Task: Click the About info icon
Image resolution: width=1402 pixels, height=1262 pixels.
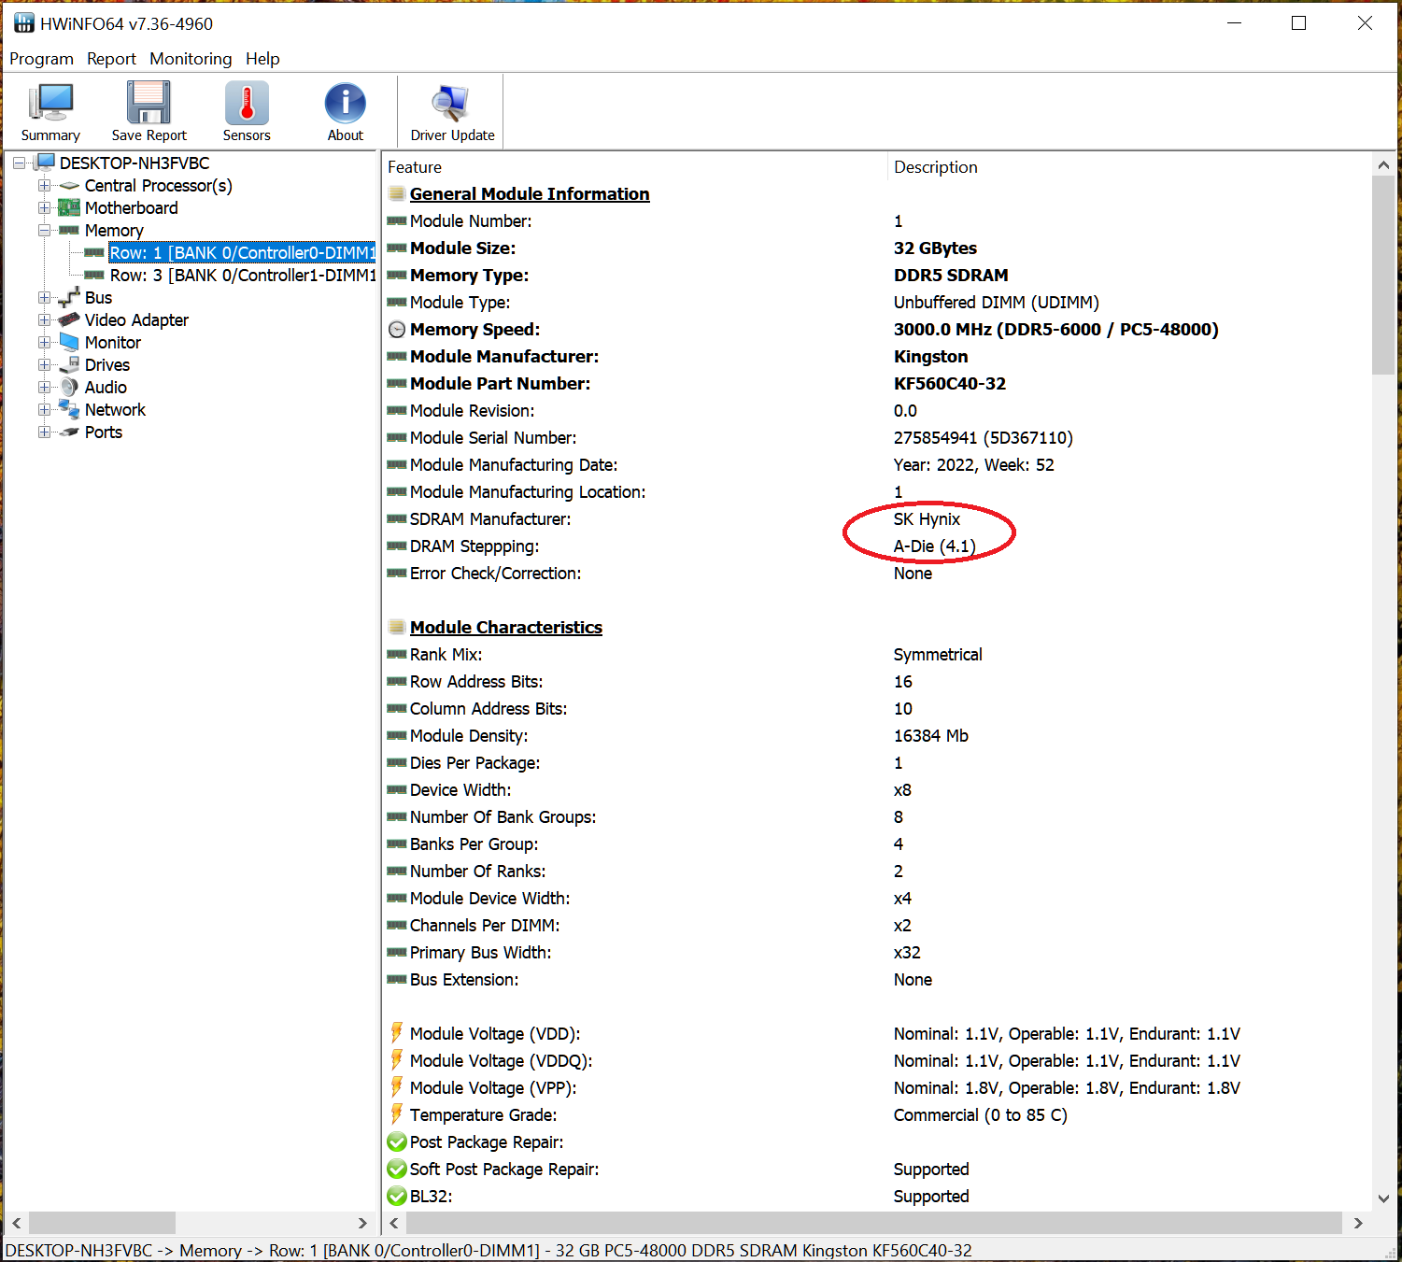Action: [346, 103]
